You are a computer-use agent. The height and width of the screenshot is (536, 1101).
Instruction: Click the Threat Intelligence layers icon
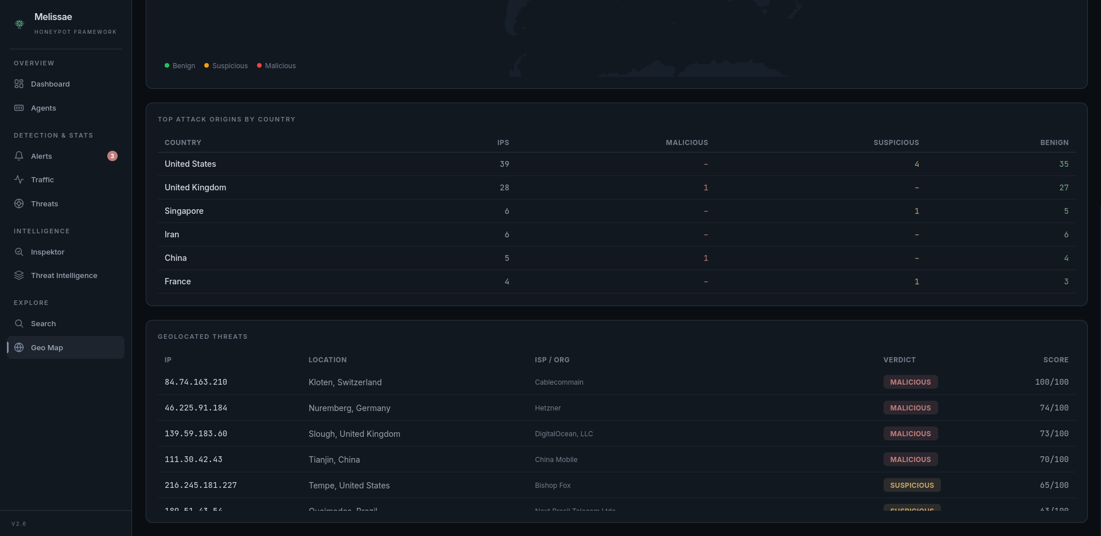point(19,275)
